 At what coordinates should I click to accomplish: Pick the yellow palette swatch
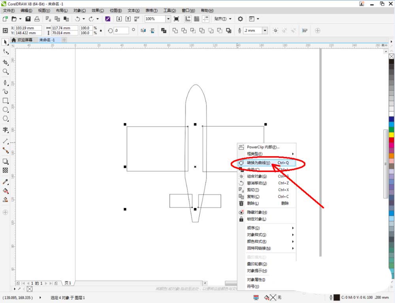(391, 135)
